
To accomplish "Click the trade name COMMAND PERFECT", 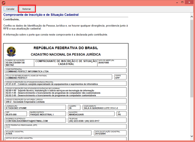I will 16,78.
